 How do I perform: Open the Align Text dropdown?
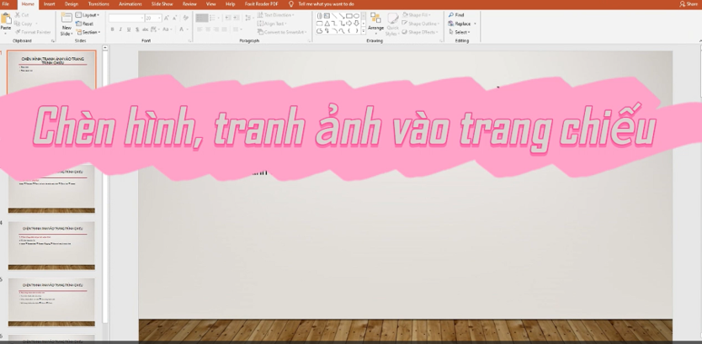click(x=272, y=24)
